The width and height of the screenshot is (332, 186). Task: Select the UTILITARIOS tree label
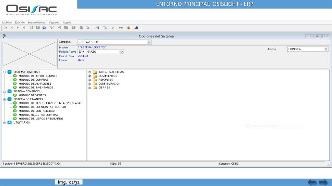(22, 122)
